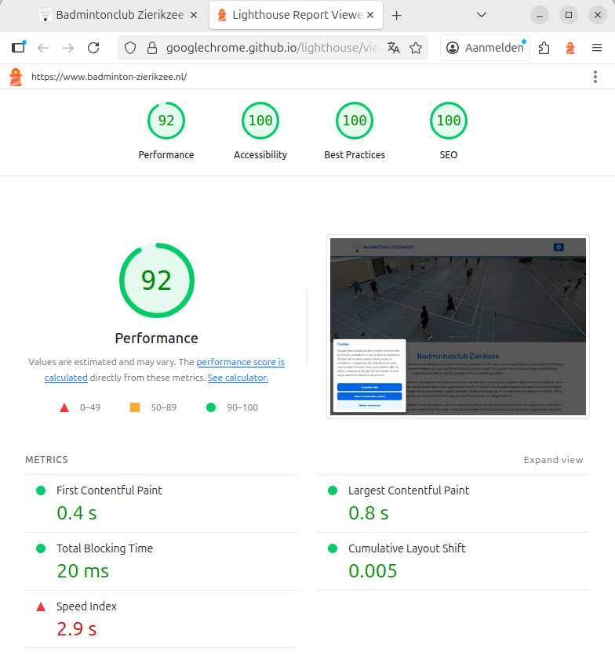
Task: Reload the page
Action: [93, 48]
